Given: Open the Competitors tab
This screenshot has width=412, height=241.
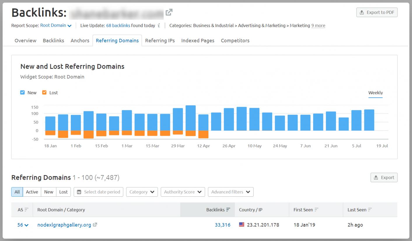Looking at the screenshot, I should tap(235, 41).
